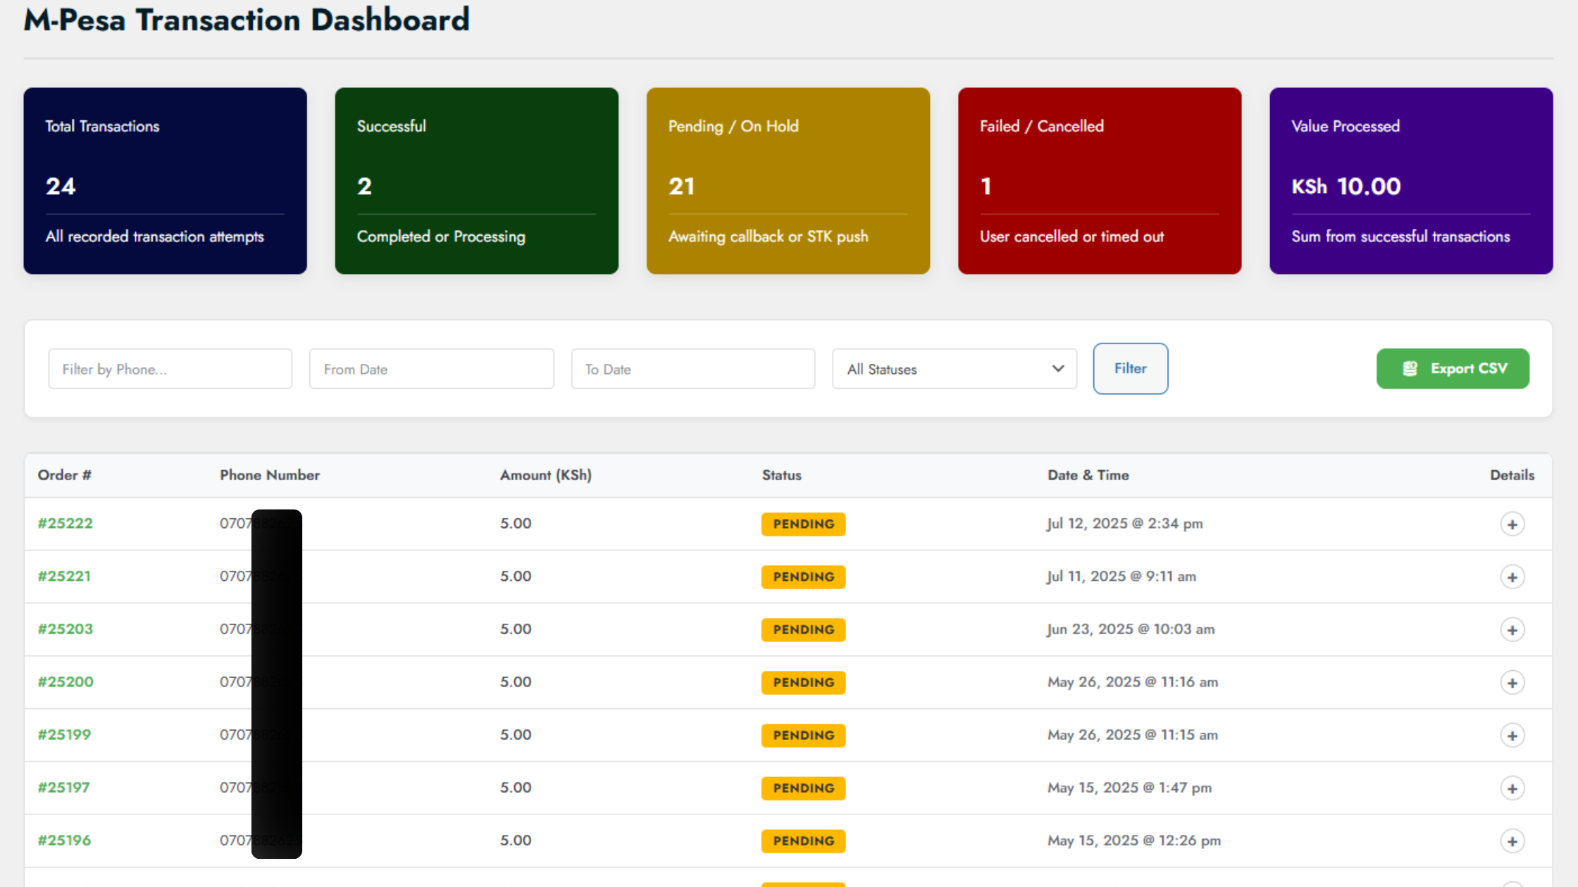Select the Value Processed card
Screen dimensions: 1578x887
[x=1411, y=181]
